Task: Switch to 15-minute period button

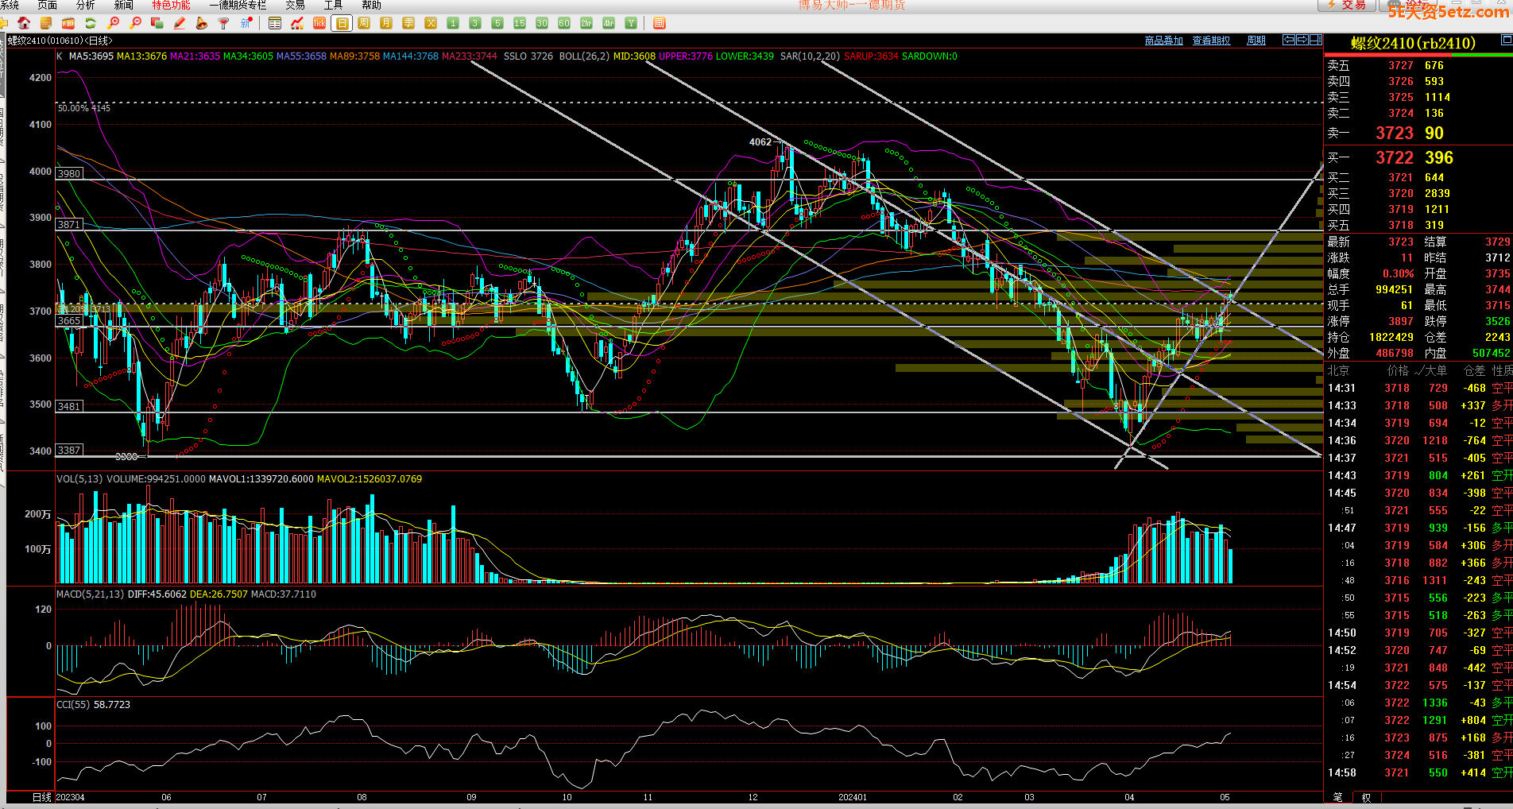Action: click(519, 23)
